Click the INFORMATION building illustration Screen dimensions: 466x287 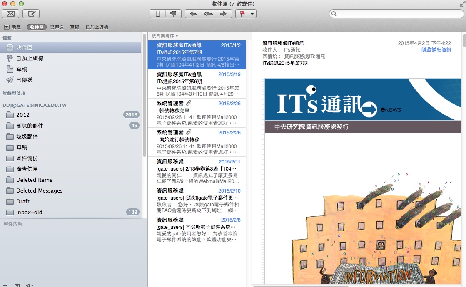point(377,228)
